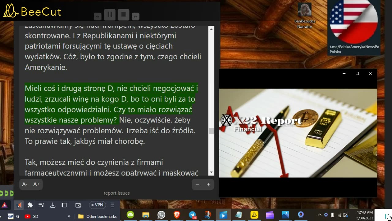Click the microphone icon in system tray
Viewport: 392px width, 221px height.
(x=332, y=215)
